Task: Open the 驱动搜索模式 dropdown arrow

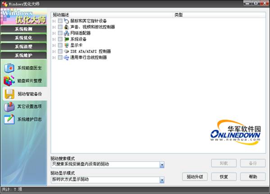Action: click(162, 165)
